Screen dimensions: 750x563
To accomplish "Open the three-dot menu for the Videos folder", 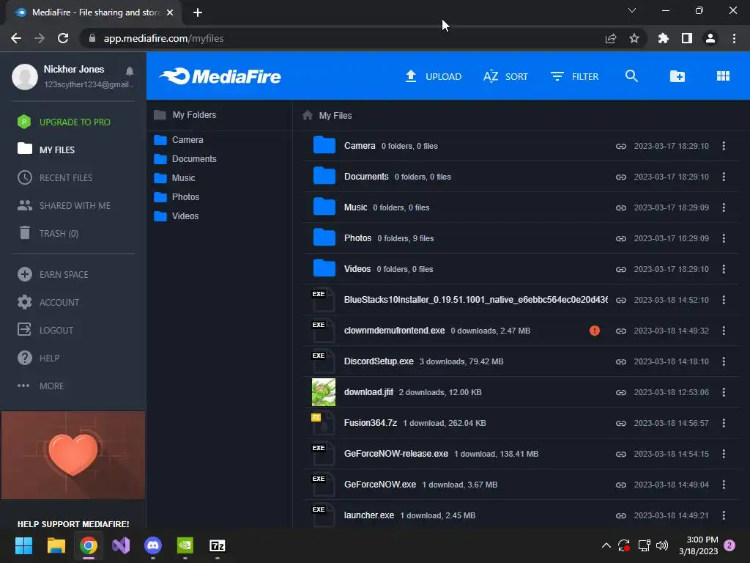I will [724, 269].
